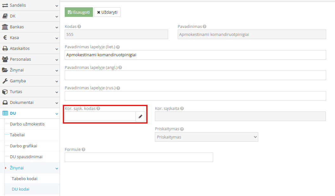Click help icon next to Pavadinimas label
The width and height of the screenshot is (335, 196).
(x=205, y=27)
